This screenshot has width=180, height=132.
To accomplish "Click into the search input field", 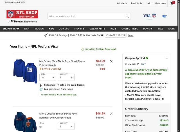I will click(86, 16).
